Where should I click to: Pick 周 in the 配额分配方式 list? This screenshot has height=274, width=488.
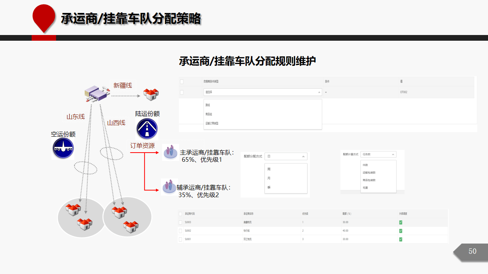[x=286, y=169]
